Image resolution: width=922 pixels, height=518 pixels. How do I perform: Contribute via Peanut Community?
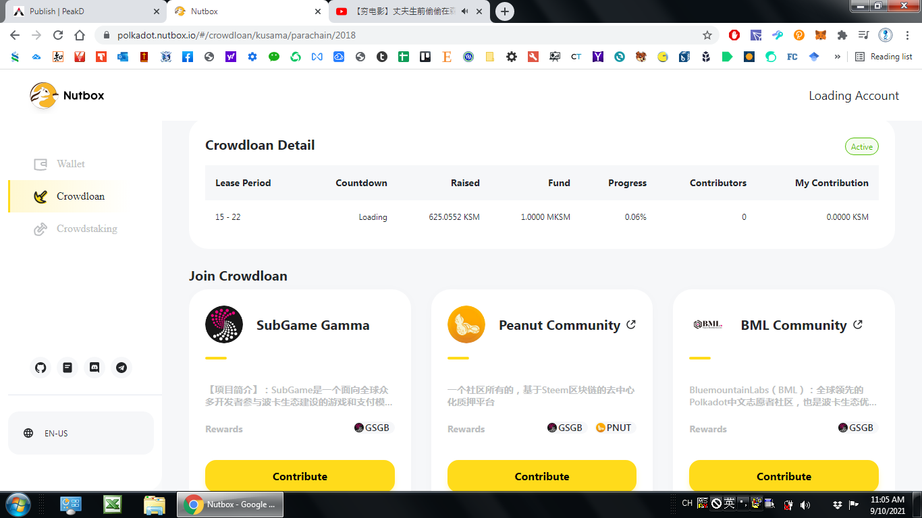tap(542, 476)
